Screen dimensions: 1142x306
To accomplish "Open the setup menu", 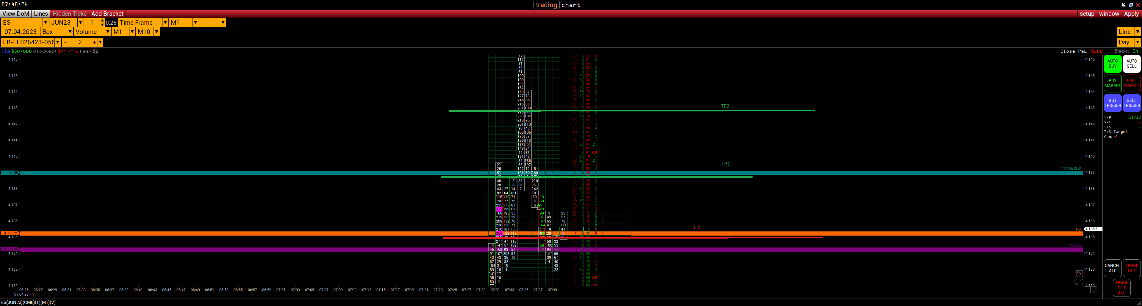I will tap(1087, 14).
